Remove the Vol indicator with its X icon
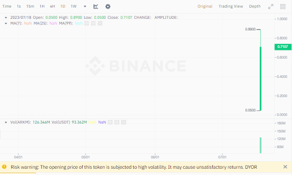This screenshot has height=175, width=292. pos(123,122)
